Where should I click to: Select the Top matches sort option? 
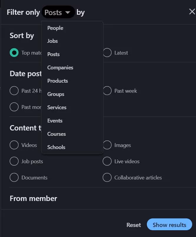[14, 53]
